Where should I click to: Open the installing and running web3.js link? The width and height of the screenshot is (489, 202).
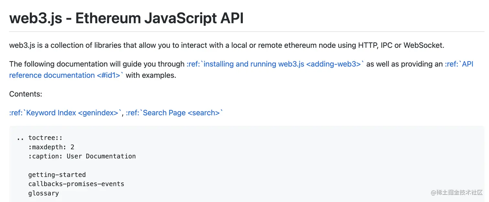coord(275,64)
